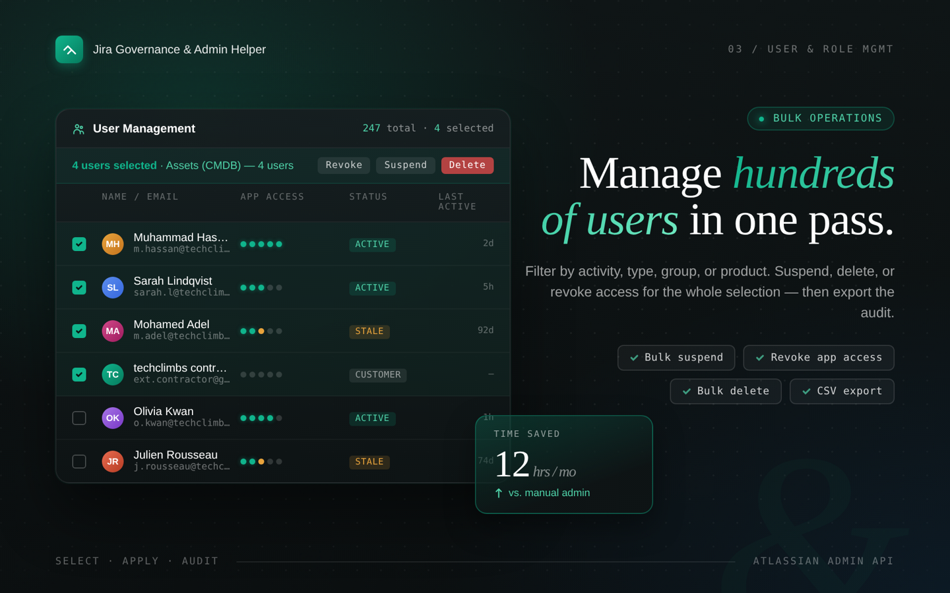Click the j.rousseau email address
The width and height of the screenshot is (950, 593).
pyautogui.click(x=181, y=466)
